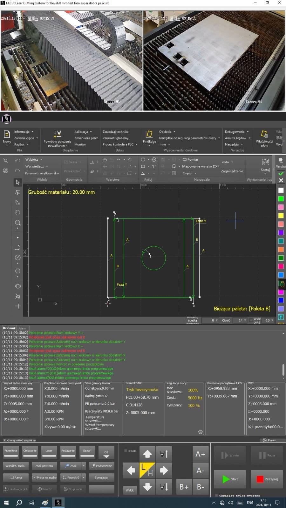Image resolution: width=286 pixels, height=508 pixels.
Task: Click the Symulacja button
Action: (101, 478)
